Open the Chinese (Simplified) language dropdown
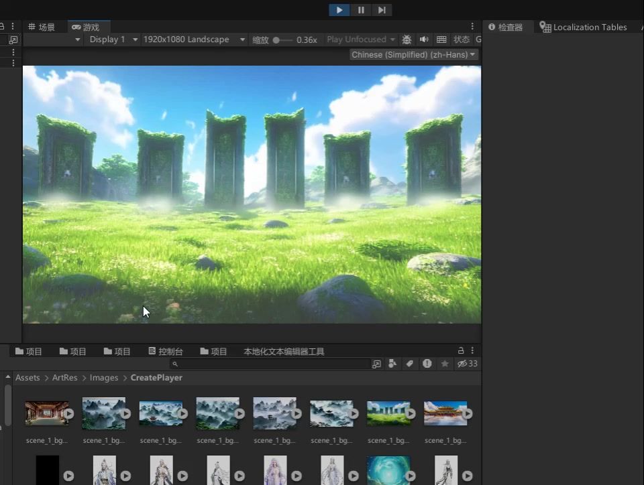 point(414,55)
